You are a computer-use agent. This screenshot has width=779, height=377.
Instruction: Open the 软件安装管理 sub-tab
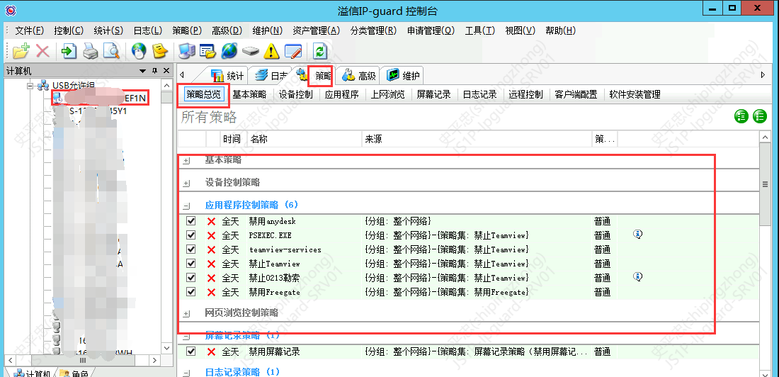click(635, 94)
